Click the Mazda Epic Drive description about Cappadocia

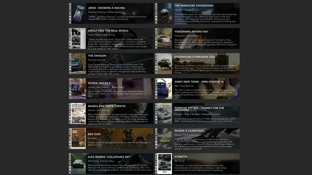point(118,119)
